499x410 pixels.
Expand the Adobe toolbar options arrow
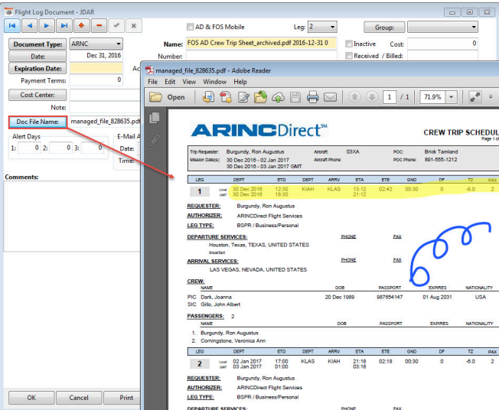(491, 96)
